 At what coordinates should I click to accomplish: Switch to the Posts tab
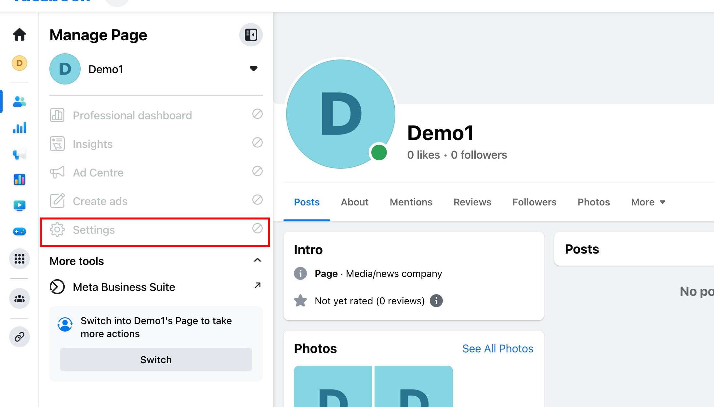click(307, 202)
